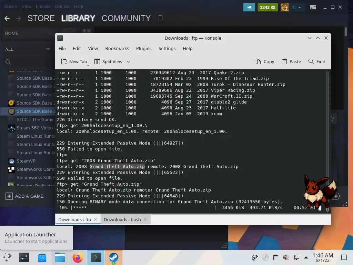Open the Steam LIBRARY section
The width and height of the screenshot is (353, 265).
78,18
